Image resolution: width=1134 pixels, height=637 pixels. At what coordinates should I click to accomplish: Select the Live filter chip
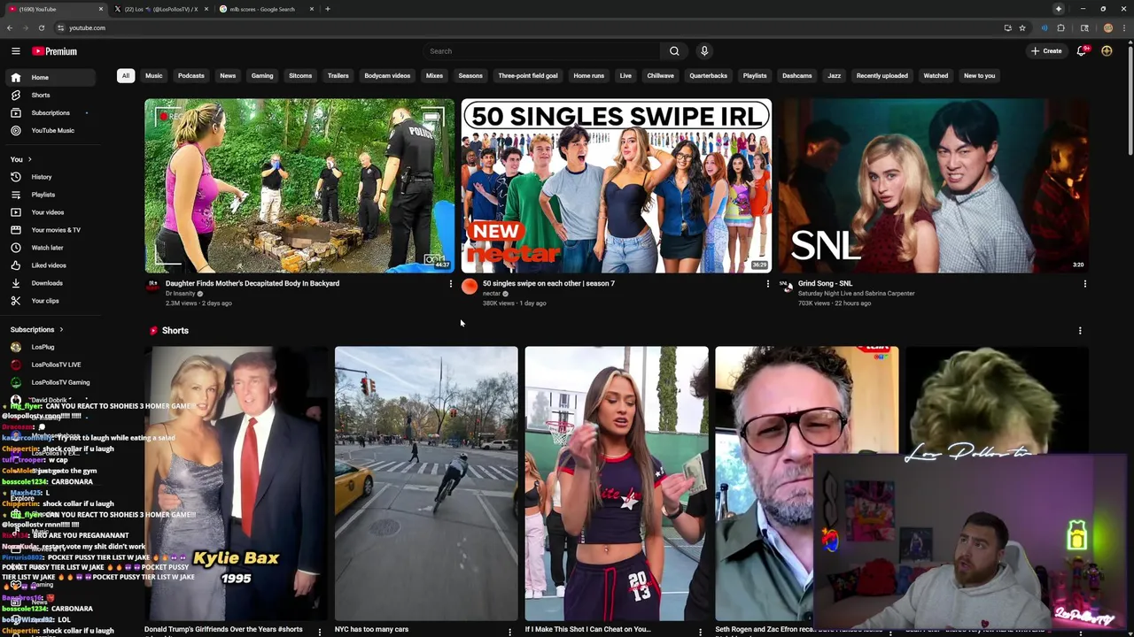pyautogui.click(x=625, y=75)
